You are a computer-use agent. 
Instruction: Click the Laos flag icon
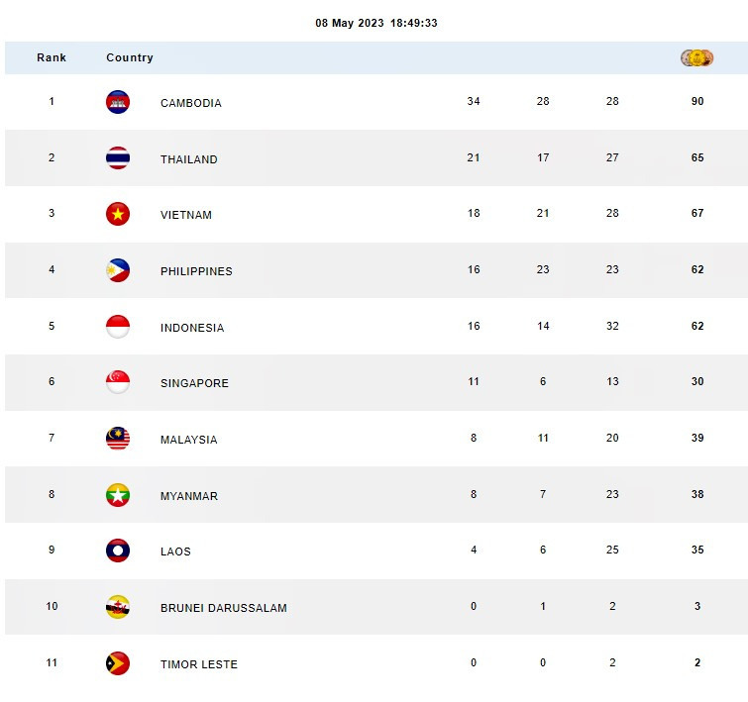tap(118, 551)
